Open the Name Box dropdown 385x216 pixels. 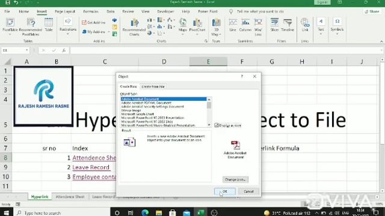pos(26,50)
